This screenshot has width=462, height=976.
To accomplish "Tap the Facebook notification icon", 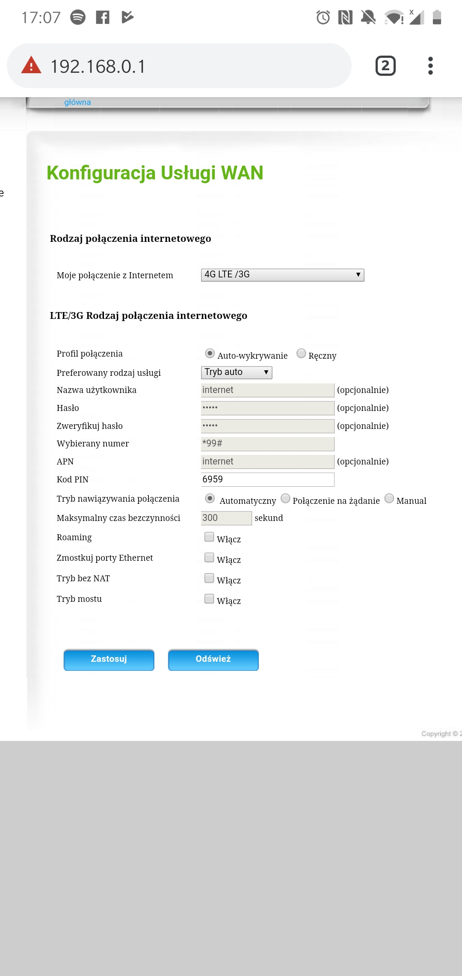I will pos(103,17).
